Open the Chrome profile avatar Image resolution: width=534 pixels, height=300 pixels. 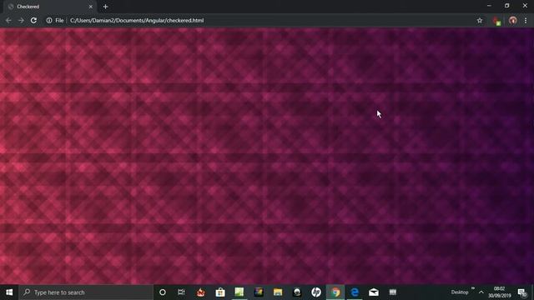coord(512,20)
